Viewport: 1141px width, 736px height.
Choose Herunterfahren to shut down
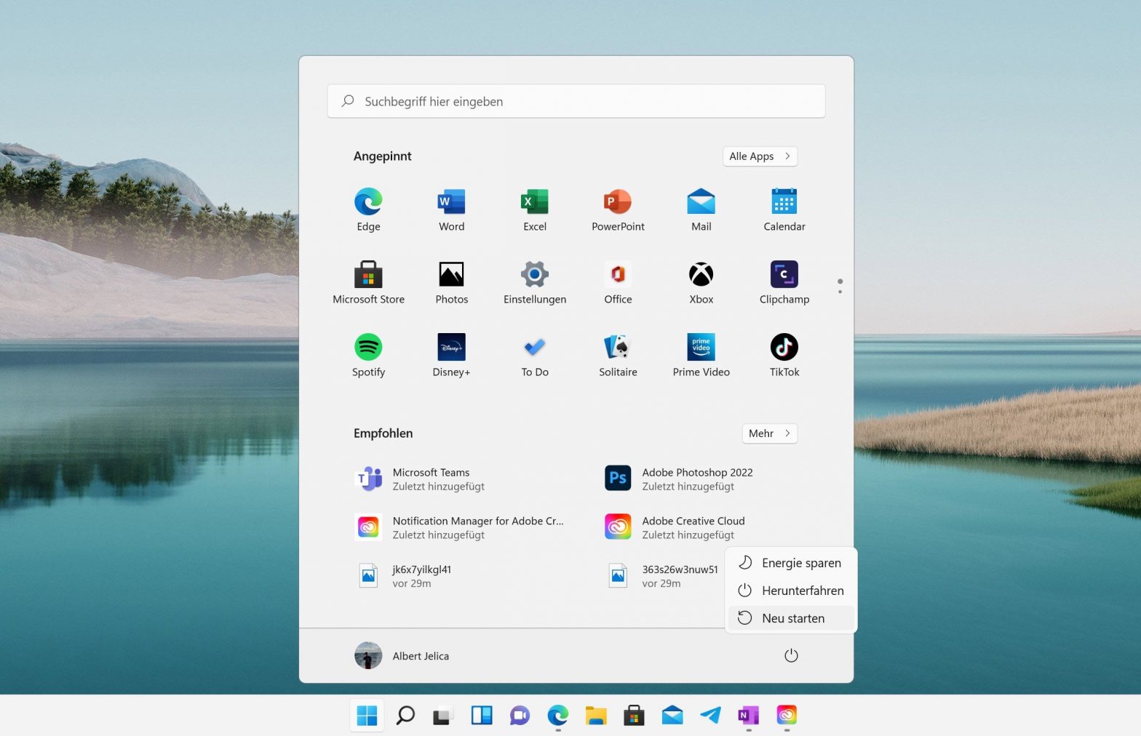(791, 591)
